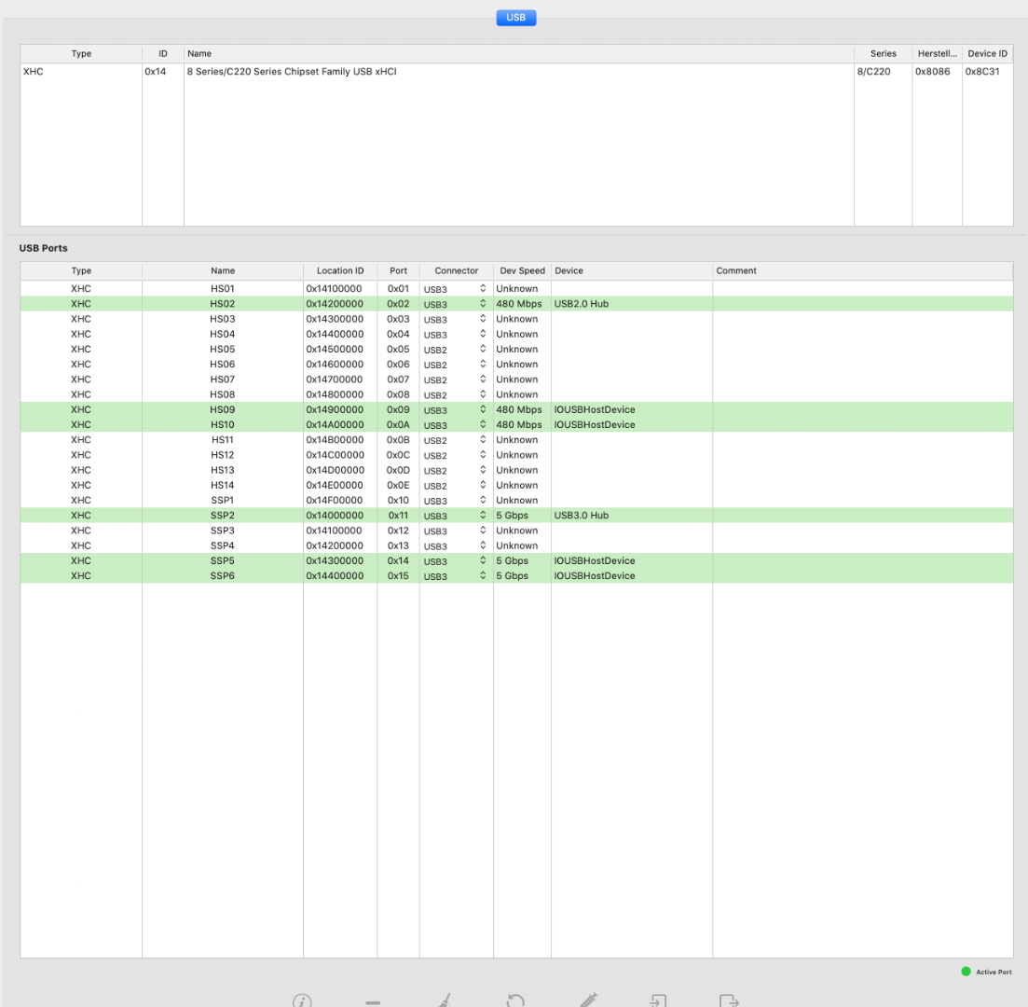Open connector dropdown for HS10 row
This screenshot has width=1028, height=1007.
click(483, 424)
